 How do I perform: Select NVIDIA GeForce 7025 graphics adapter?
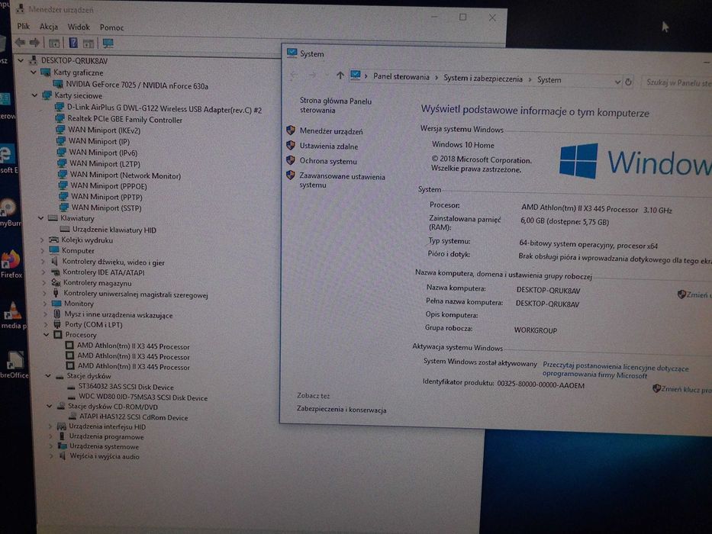(x=137, y=85)
